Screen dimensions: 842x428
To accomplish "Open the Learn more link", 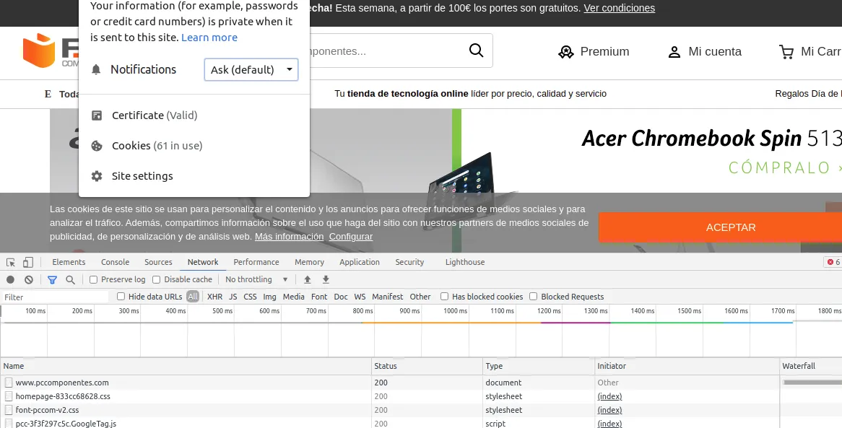I will [x=209, y=38].
